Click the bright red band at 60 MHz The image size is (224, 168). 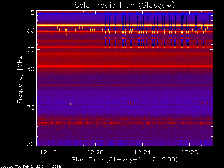click(125, 66)
